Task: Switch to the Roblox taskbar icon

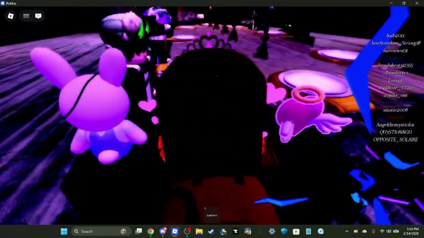Action: 175,231
